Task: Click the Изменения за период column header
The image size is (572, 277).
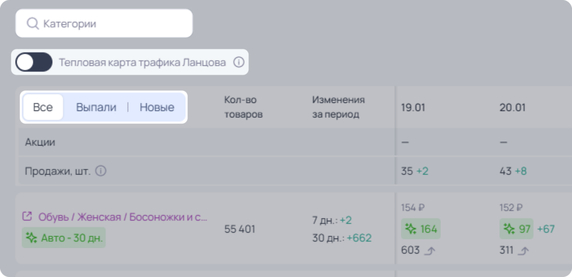Action: pyautogui.click(x=338, y=107)
